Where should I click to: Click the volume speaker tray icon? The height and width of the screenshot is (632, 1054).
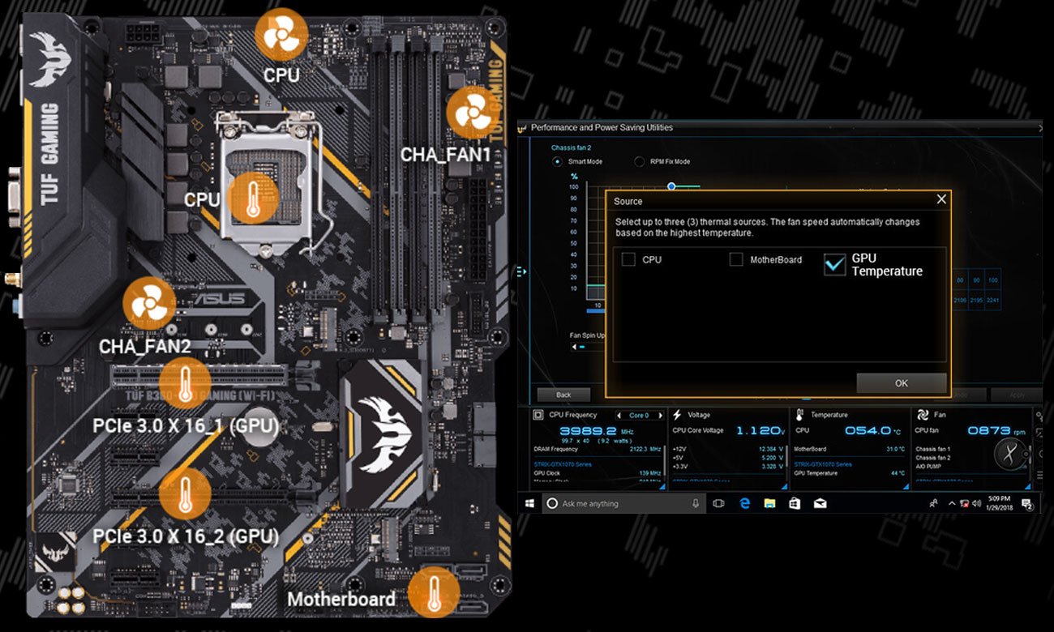pos(979,503)
